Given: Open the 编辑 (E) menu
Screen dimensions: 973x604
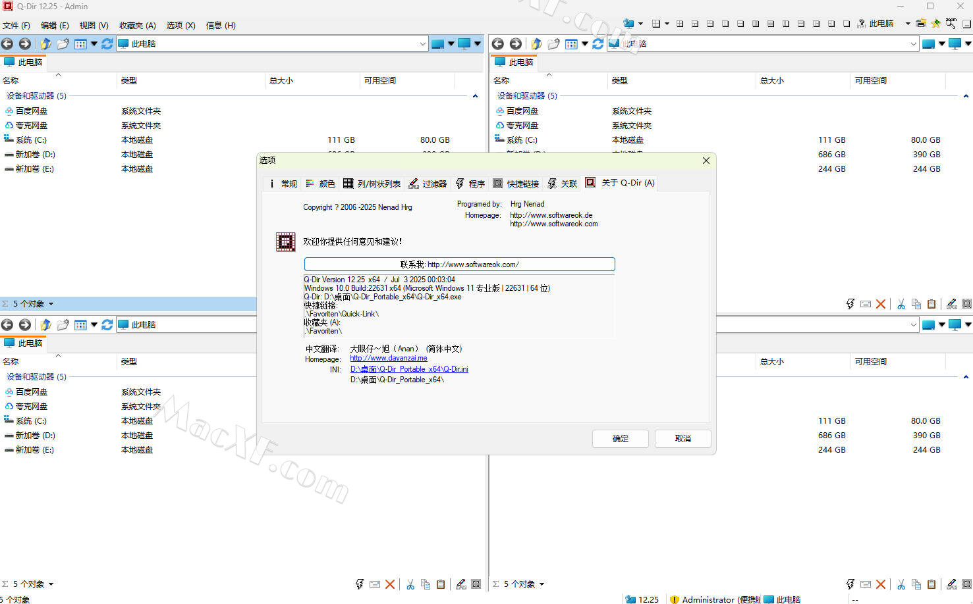Looking at the screenshot, I should pos(55,26).
